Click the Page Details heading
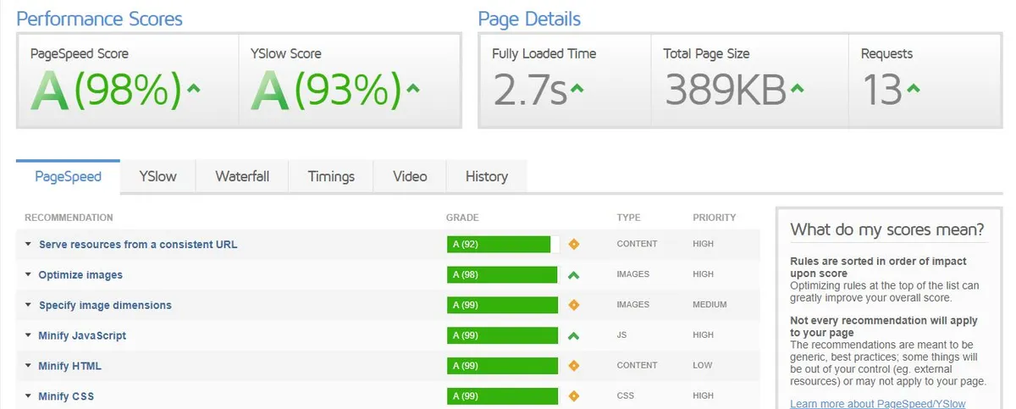Viewport: 1016px width, 409px height. click(529, 19)
